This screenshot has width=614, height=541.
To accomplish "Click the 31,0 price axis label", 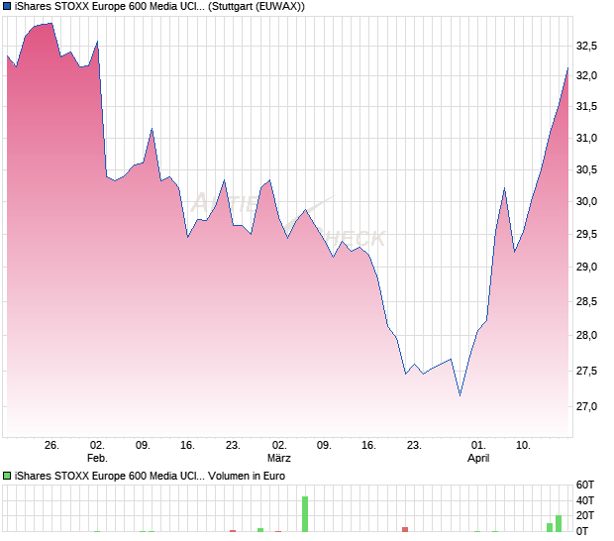I will (x=586, y=138).
